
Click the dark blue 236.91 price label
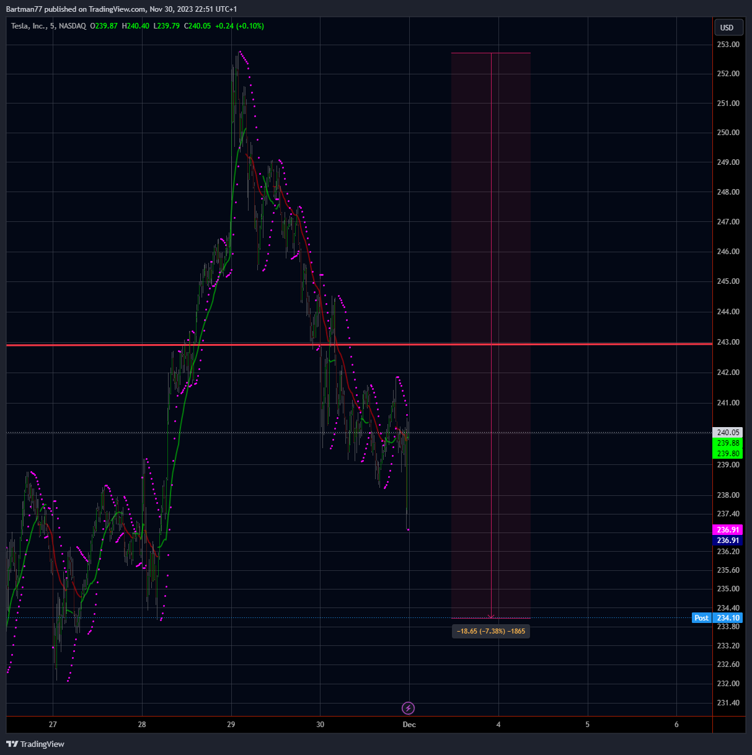(728, 541)
